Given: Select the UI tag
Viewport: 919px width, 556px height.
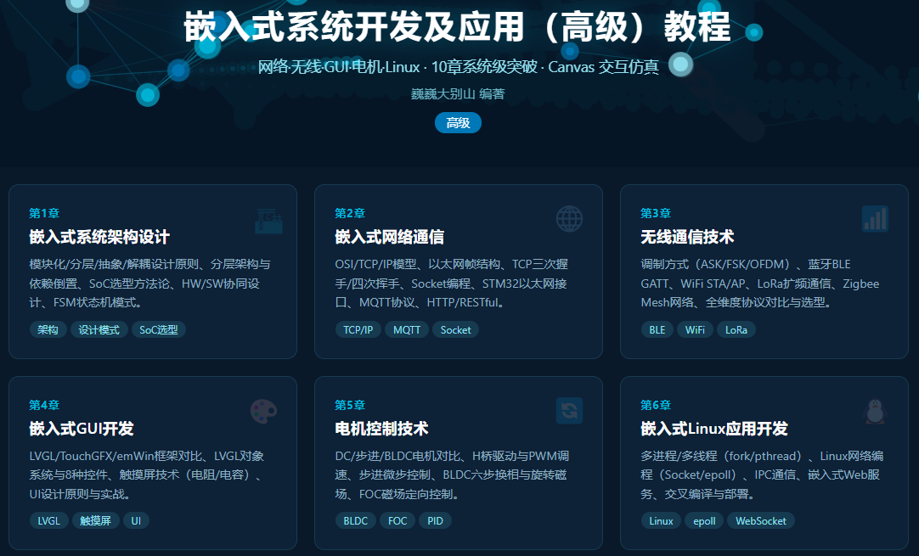Looking at the screenshot, I should tap(136, 521).
